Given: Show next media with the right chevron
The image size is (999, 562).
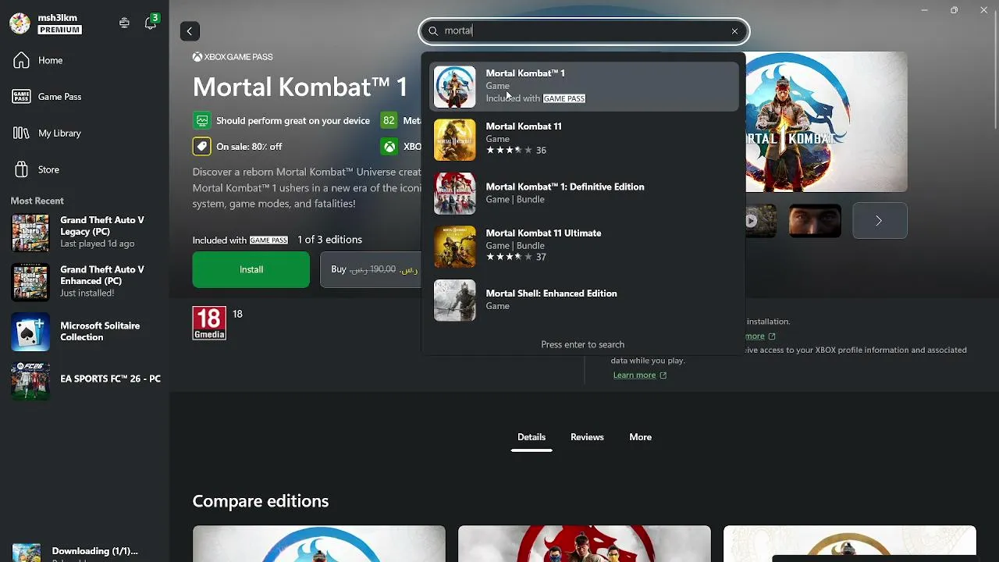Looking at the screenshot, I should point(880,221).
